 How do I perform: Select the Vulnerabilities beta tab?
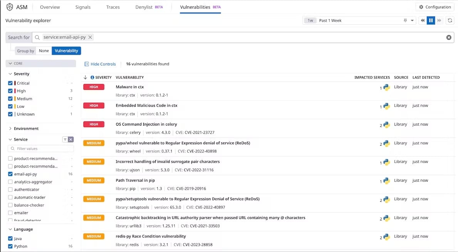pos(200,7)
